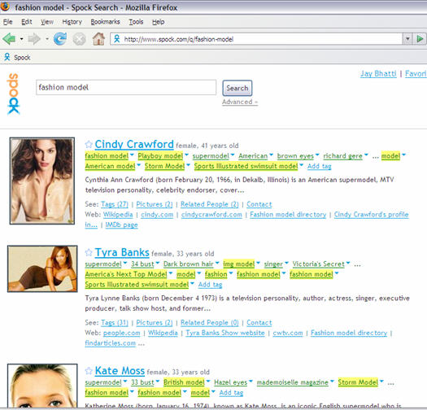427x410 pixels.
Task: Click the Search button
Action: 237,88
